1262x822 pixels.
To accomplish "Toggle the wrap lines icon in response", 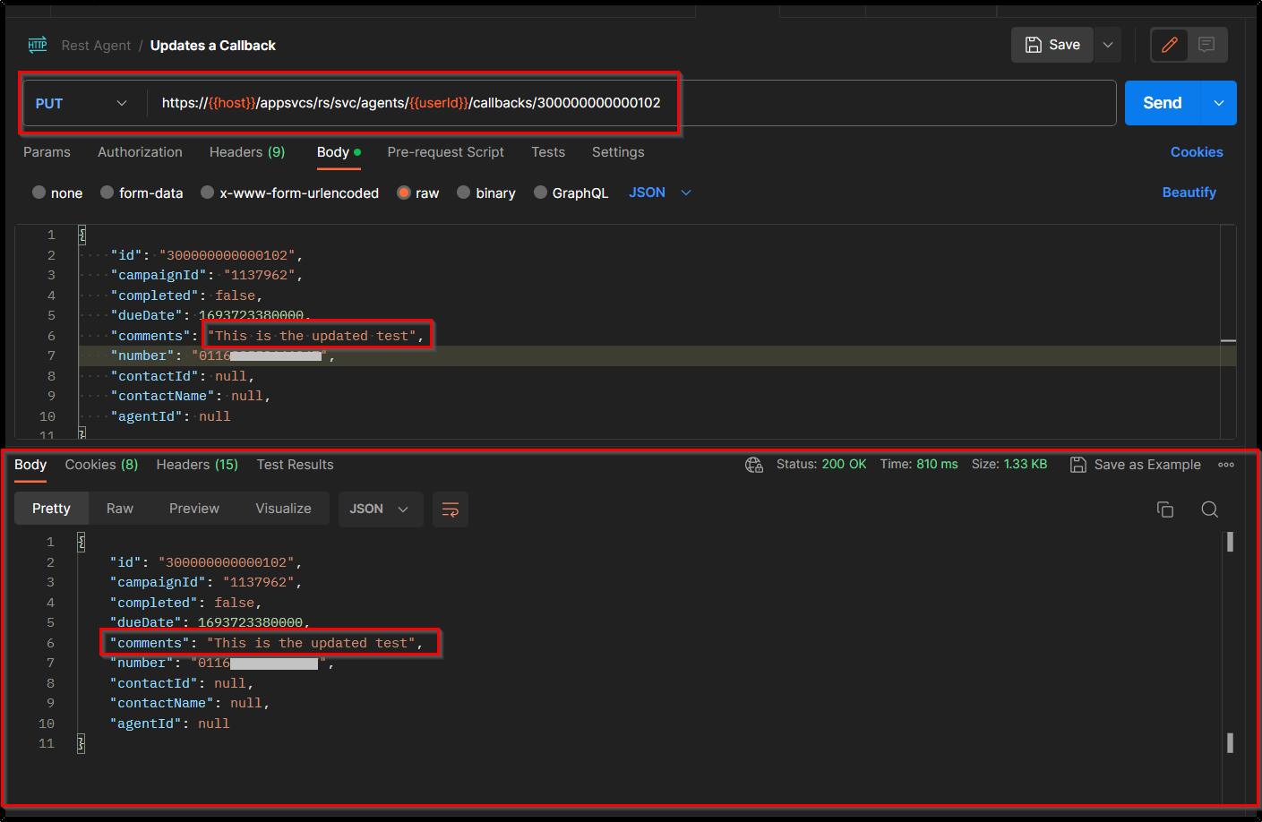I will pyautogui.click(x=451, y=509).
